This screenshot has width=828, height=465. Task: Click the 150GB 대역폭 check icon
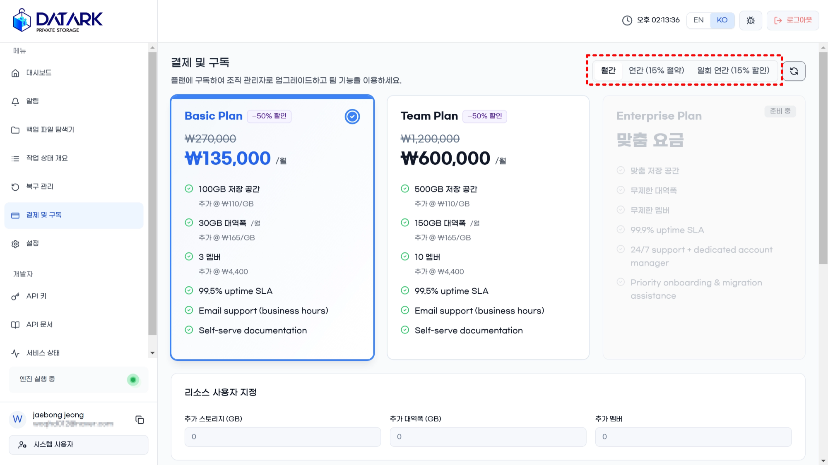click(x=405, y=223)
